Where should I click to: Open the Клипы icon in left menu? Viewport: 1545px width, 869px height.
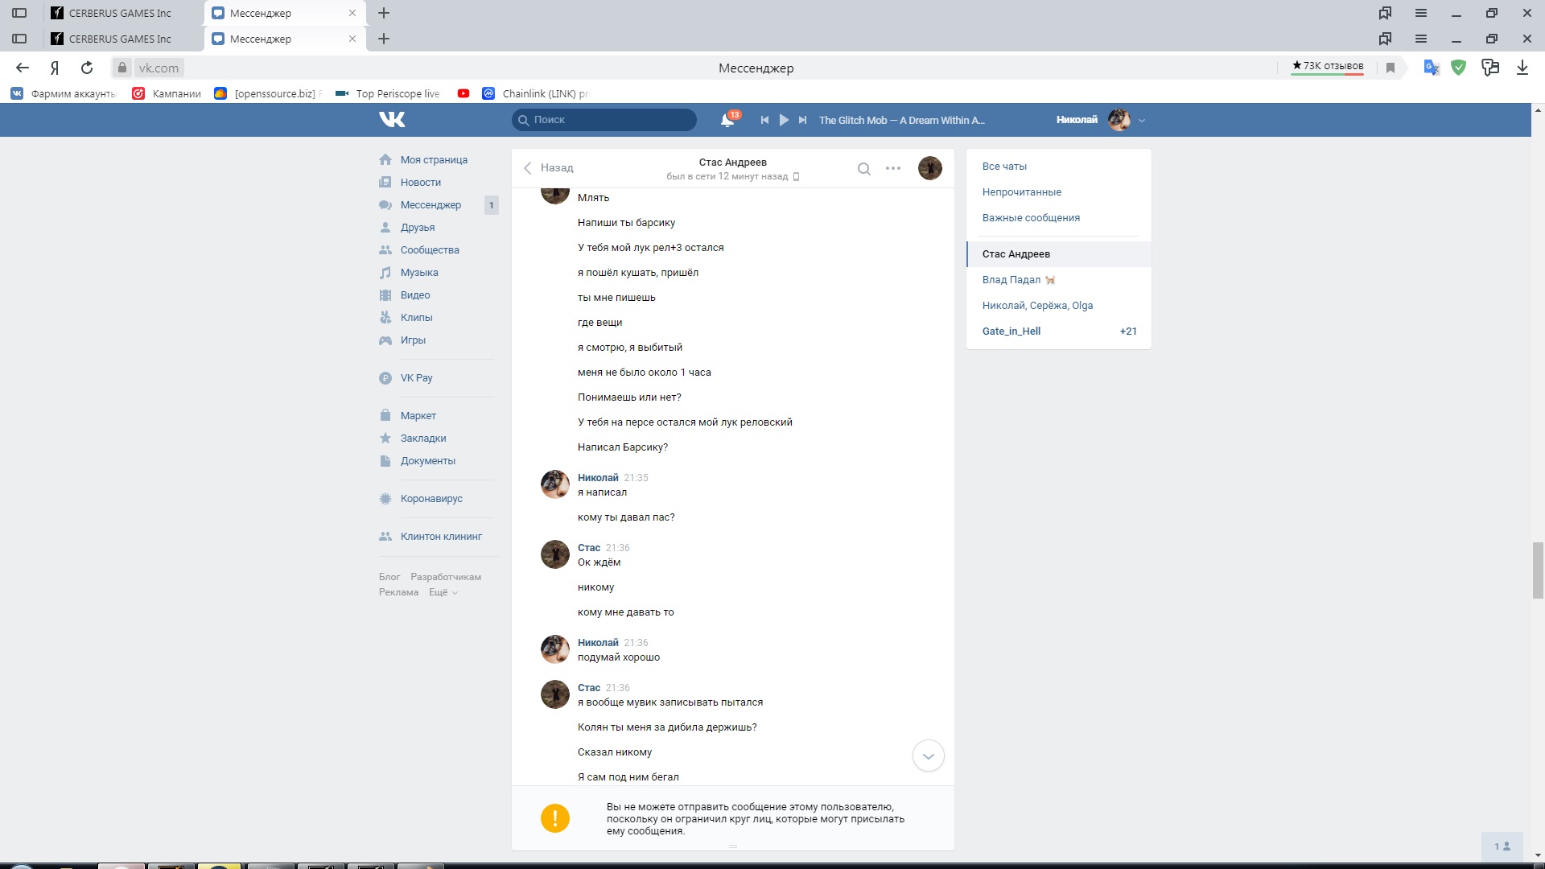385,317
